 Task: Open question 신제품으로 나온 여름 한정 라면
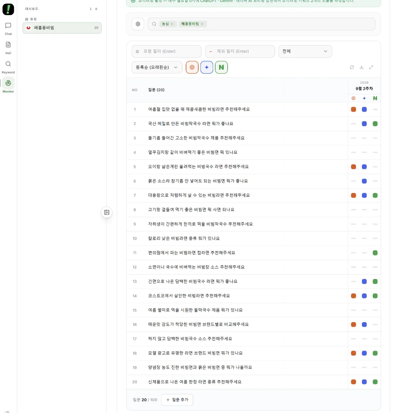pos(195,382)
